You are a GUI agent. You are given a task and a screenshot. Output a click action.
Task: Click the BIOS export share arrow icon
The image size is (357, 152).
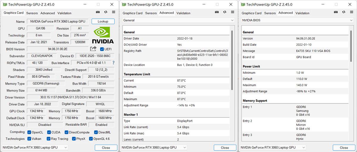[x=93, y=49]
